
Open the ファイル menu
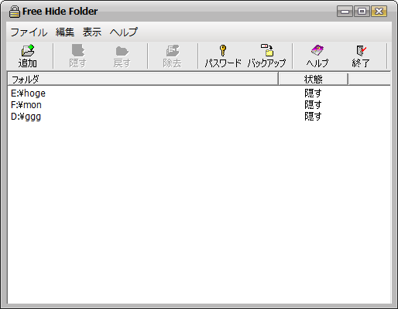tap(29, 32)
